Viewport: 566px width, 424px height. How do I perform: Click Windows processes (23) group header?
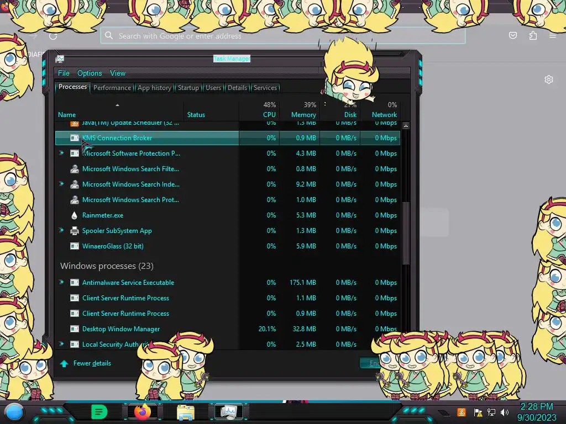click(107, 266)
